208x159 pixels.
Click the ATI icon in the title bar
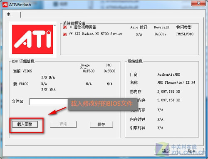coord(5,5)
